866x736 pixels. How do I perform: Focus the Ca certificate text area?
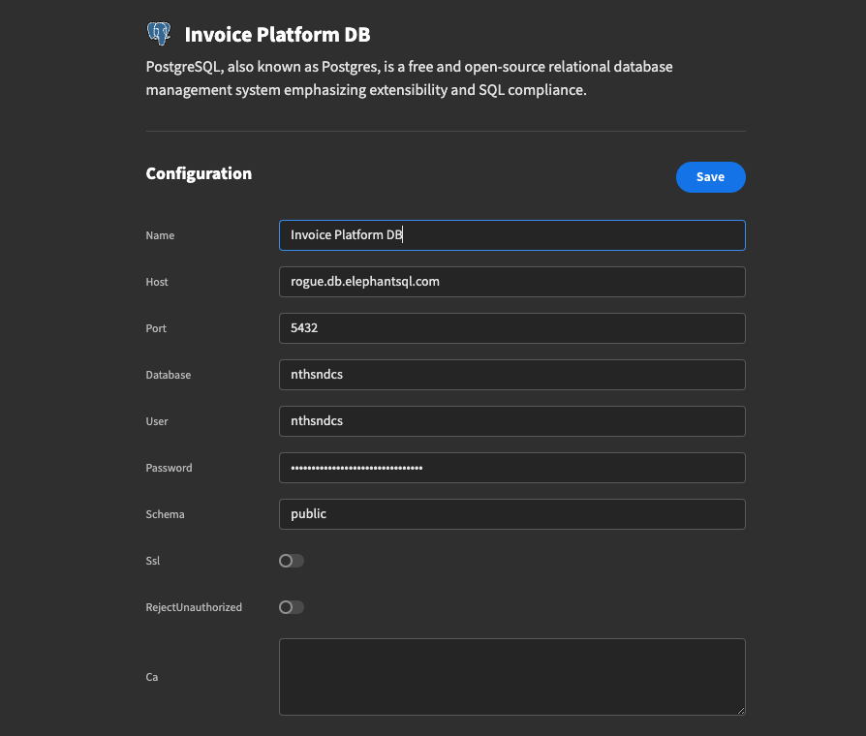(x=511, y=676)
